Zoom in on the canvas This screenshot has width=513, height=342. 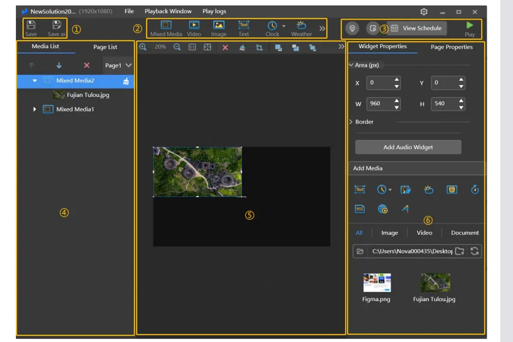[143, 47]
